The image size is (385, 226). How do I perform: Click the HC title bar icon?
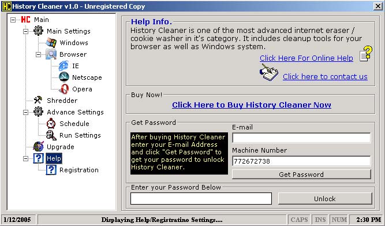(x=6, y=6)
